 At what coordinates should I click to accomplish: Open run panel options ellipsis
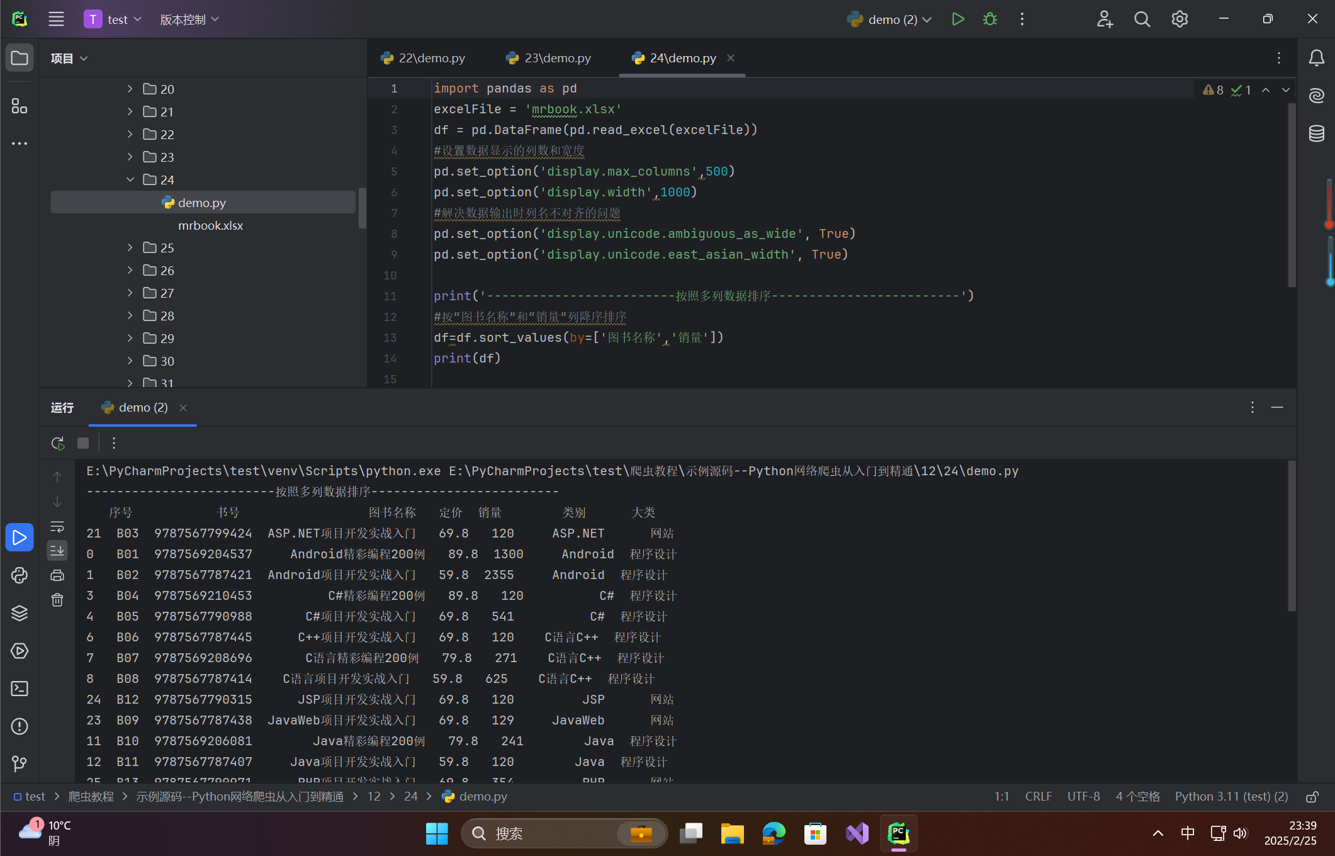[x=1253, y=407]
